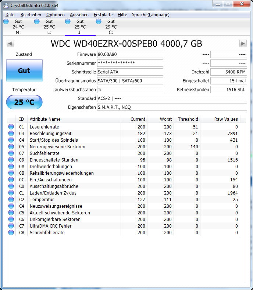This screenshot has width=253, height=290.
Task: Minimize the CrystalDiskInfo window
Action: [x=218, y=4]
